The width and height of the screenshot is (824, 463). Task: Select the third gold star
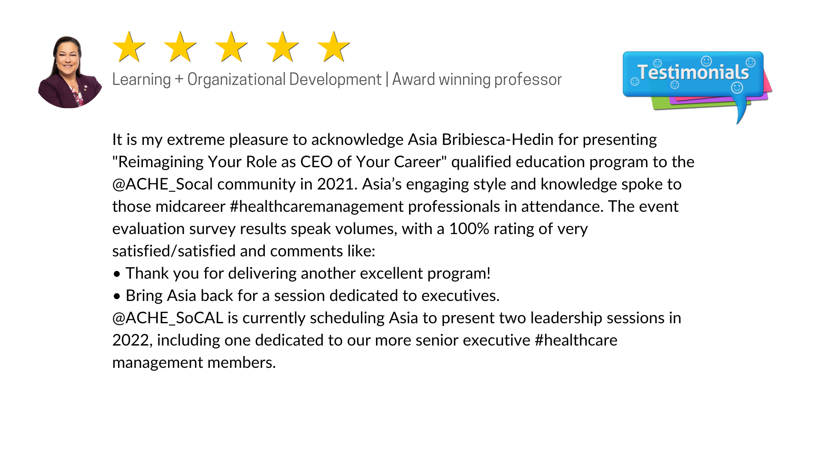231,47
